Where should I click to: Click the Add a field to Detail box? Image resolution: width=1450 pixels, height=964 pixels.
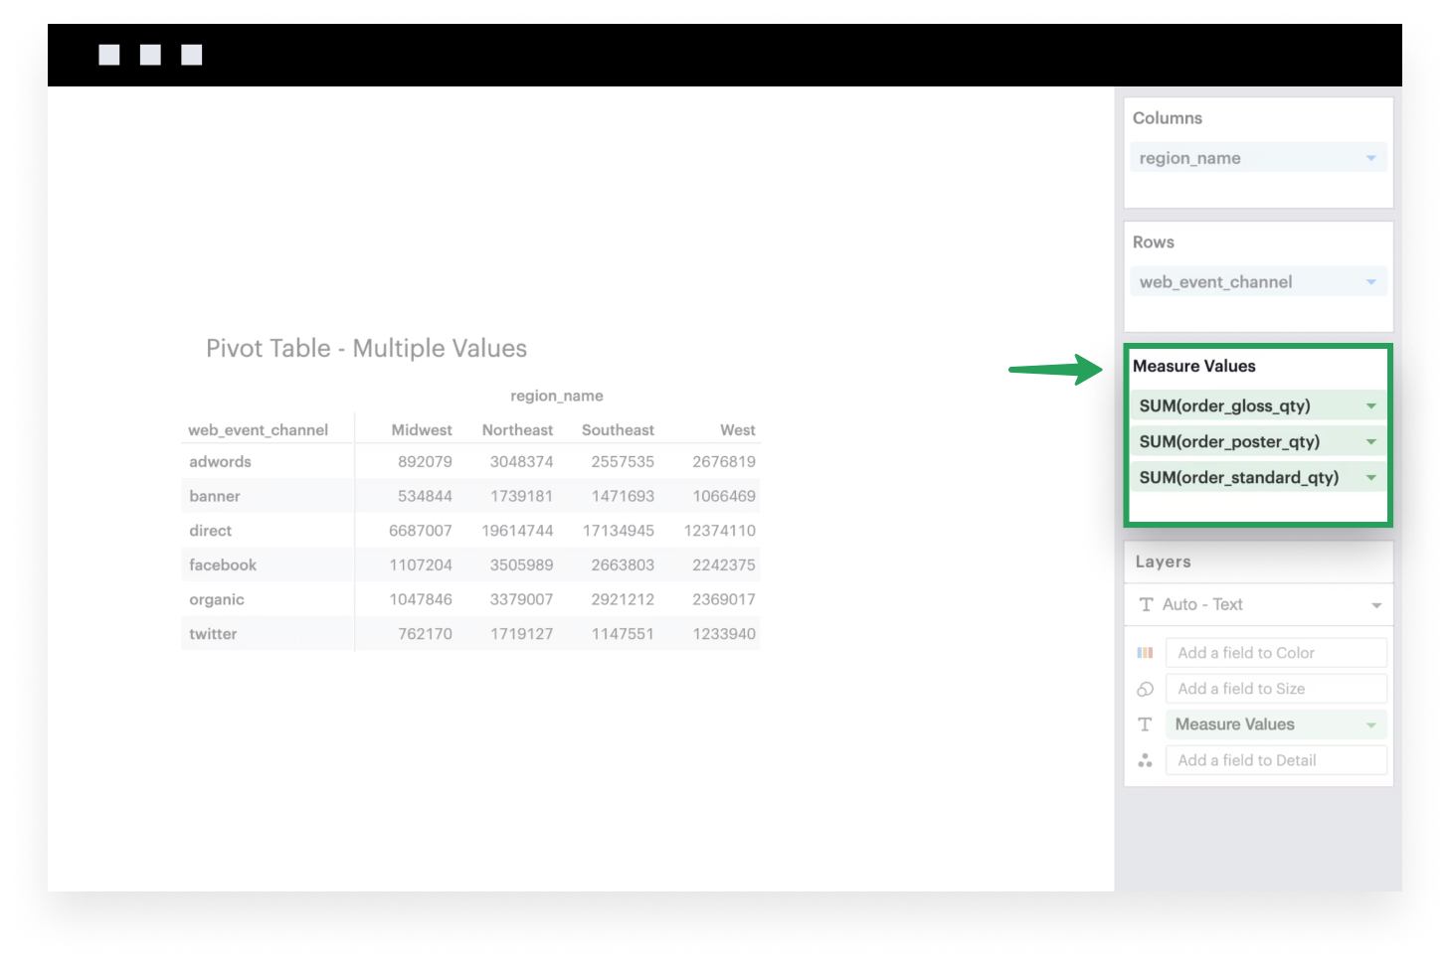(x=1276, y=759)
